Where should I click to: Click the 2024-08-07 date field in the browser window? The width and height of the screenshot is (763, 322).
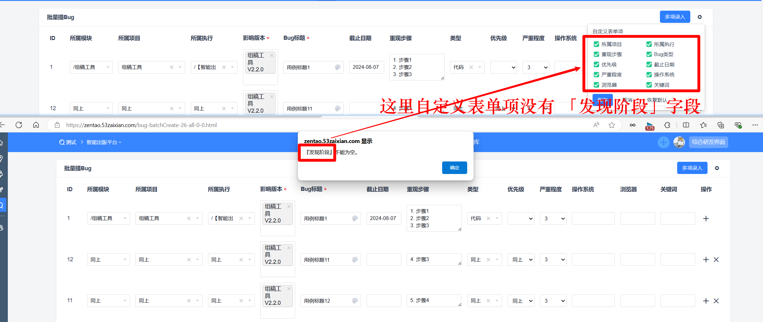(x=384, y=218)
